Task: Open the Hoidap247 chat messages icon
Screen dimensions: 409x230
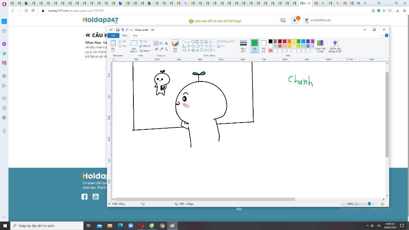Action: click(x=283, y=20)
